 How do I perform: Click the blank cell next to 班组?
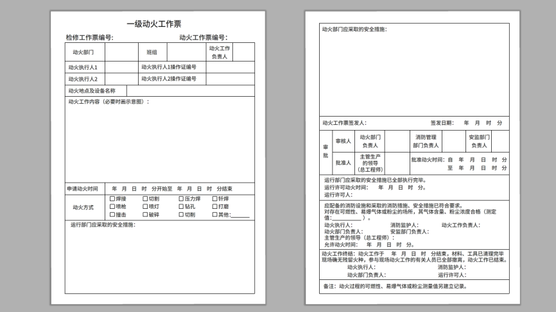click(x=186, y=53)
